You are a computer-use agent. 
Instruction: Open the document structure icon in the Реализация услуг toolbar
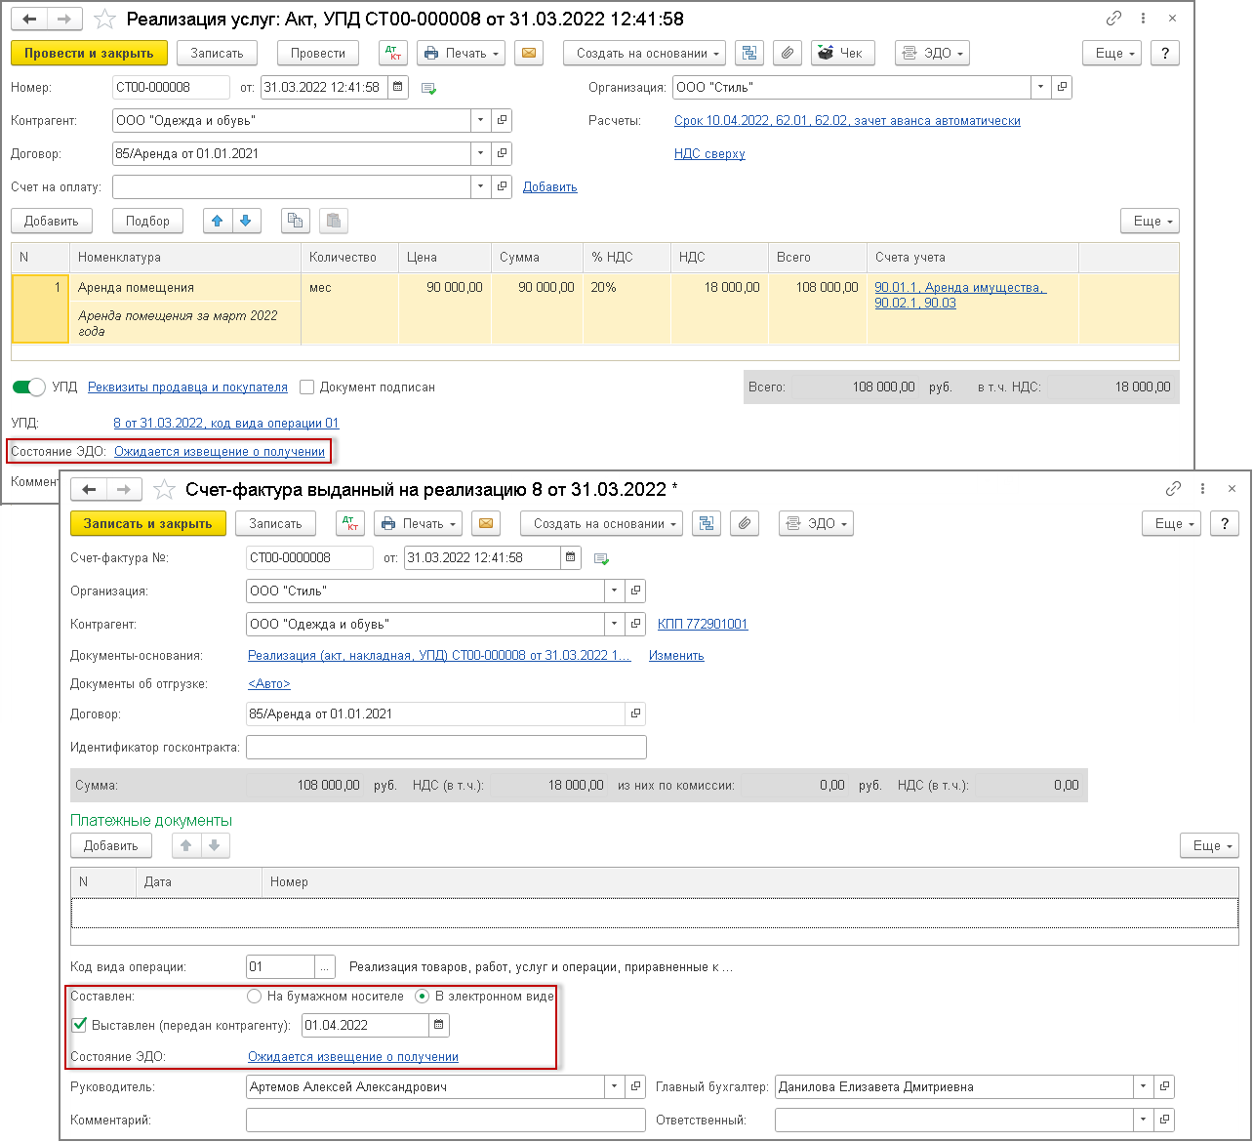point(749,53)
